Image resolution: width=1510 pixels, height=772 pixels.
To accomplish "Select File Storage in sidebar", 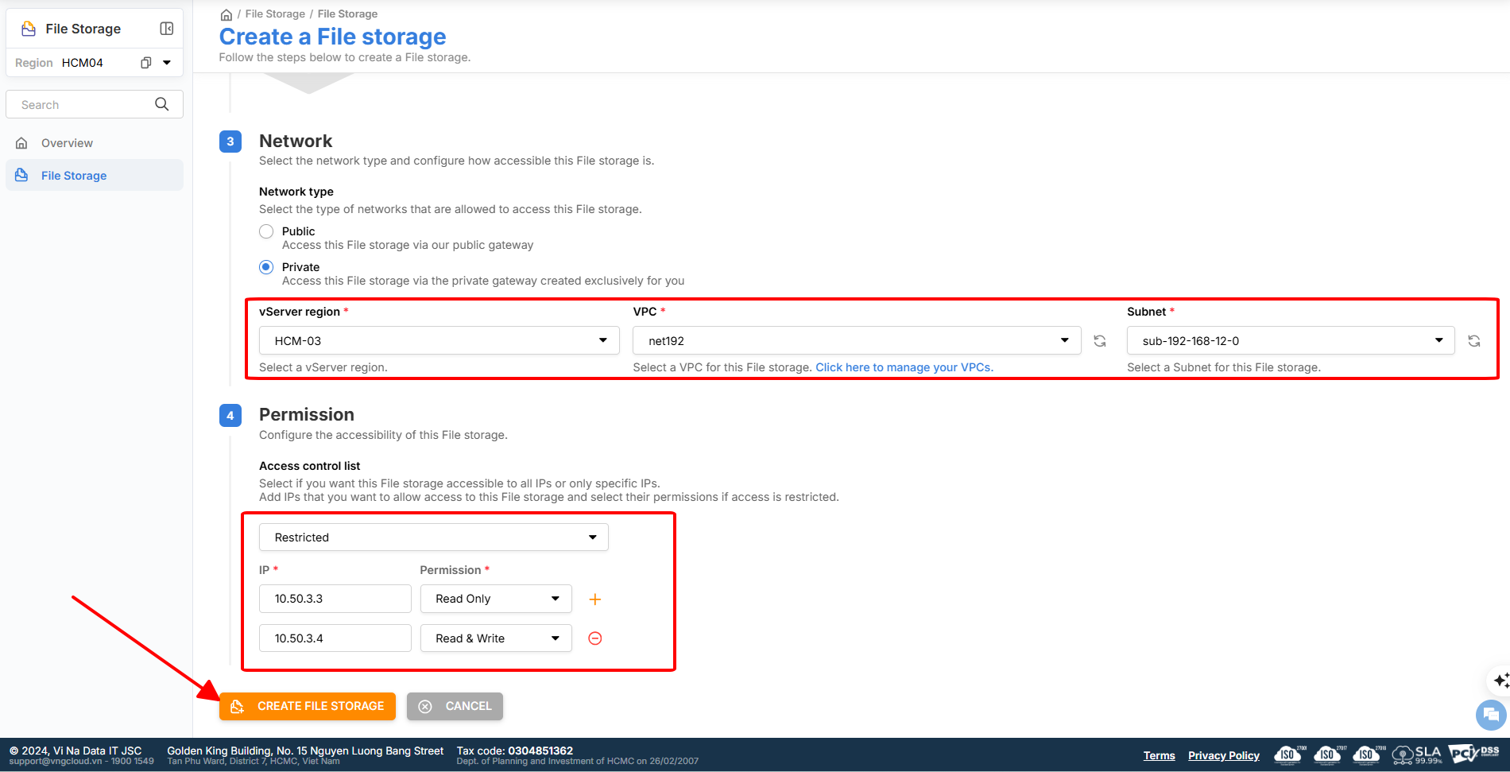I will (x=73, y=176).
